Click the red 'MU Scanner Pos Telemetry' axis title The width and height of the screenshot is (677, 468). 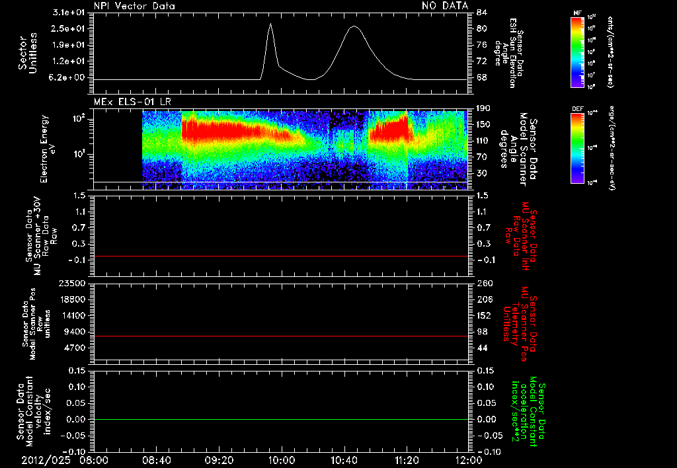(520, 324)
